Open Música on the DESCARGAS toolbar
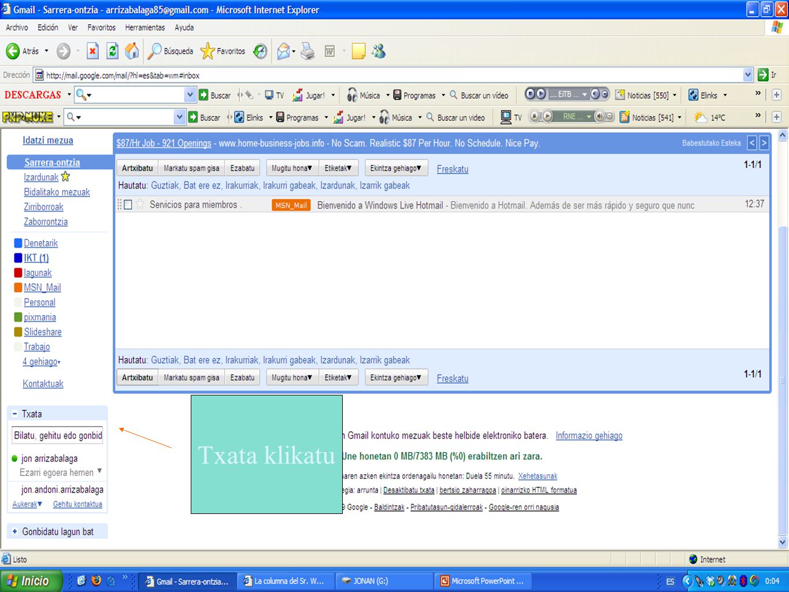Screen dimensions: 789x592 (x=364, y=95)
